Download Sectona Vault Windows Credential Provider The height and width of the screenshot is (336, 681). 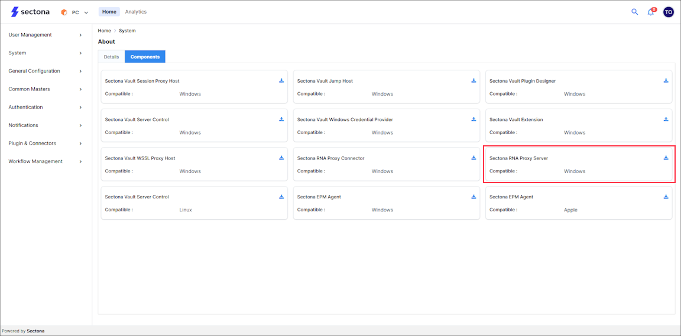[x=474, y=119]
